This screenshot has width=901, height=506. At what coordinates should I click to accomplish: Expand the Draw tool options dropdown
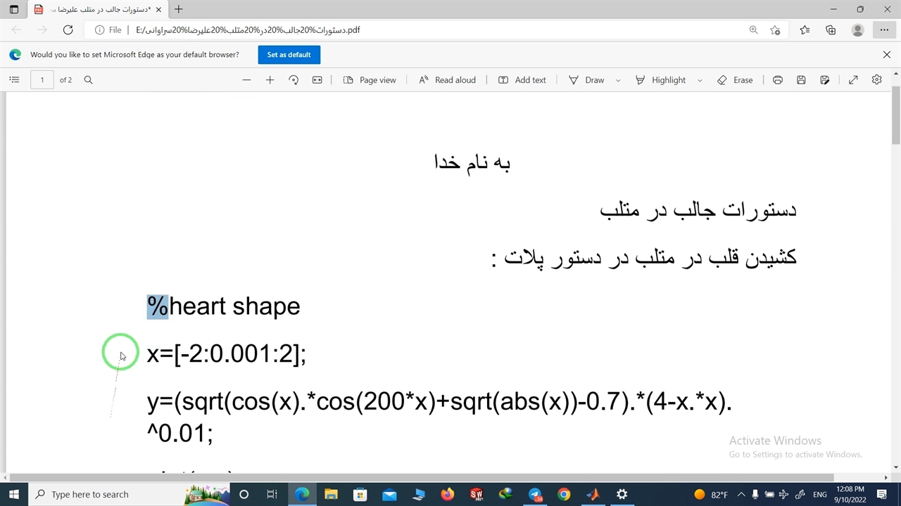(x=618, y=80)
